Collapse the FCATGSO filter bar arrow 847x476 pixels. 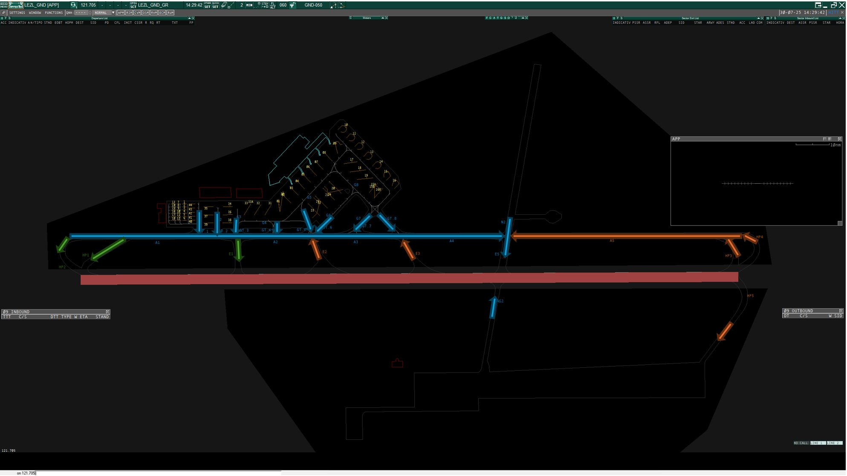coord(524,18)
